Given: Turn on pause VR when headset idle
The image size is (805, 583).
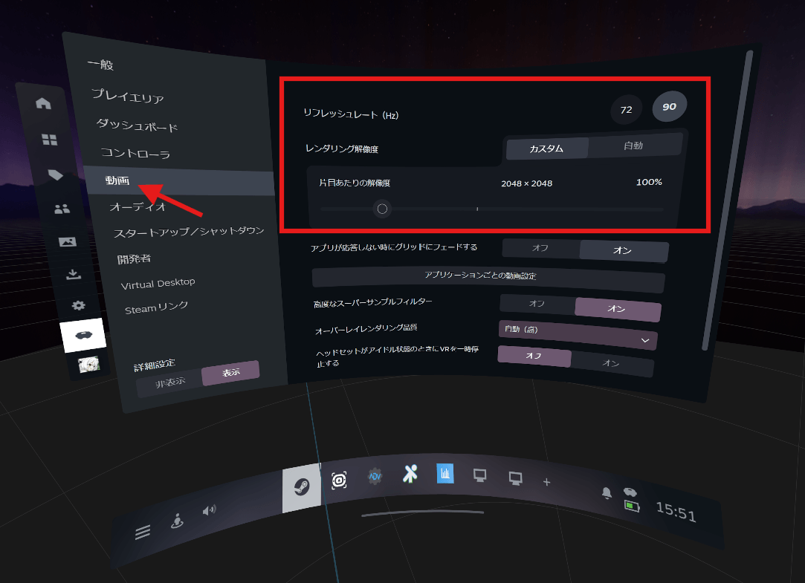Looking at the screenshot, I should pyautogui.click(x=611, y=363).
